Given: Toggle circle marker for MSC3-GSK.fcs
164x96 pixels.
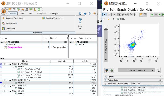Looking at the screenshot, I should click(4, 86).
